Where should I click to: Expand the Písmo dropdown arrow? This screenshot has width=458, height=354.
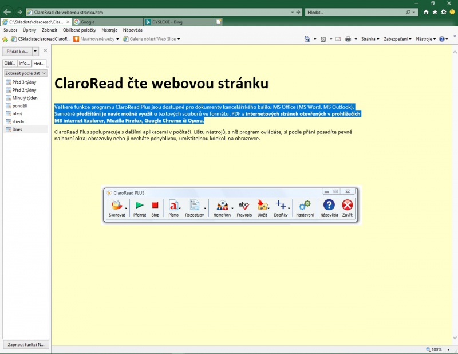click(180, 208)
